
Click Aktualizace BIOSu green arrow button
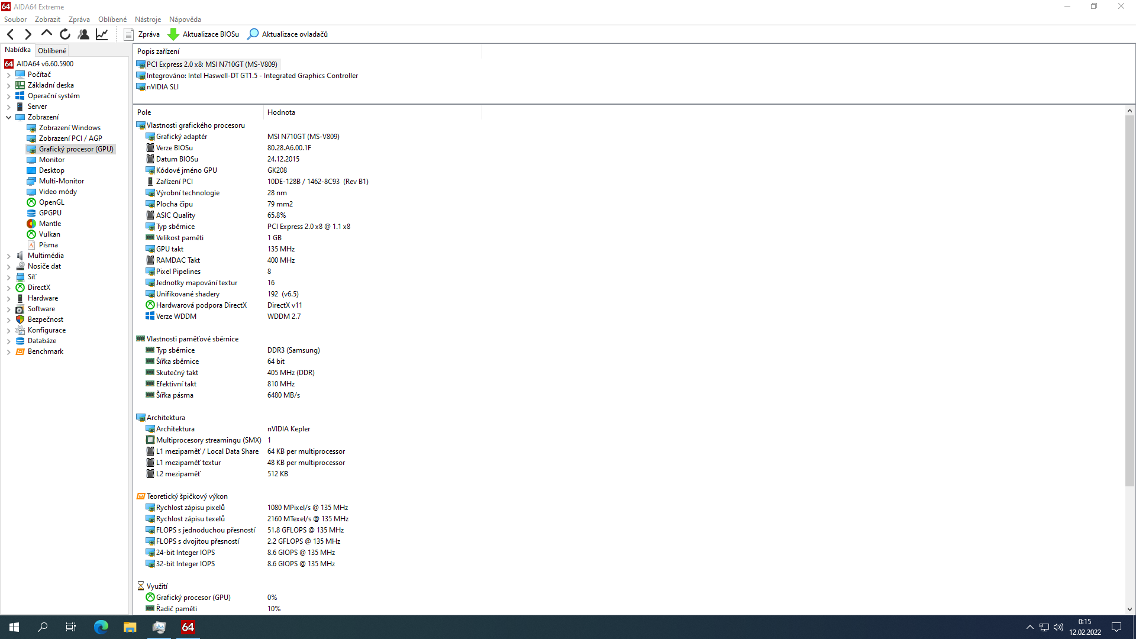point(204,34)
